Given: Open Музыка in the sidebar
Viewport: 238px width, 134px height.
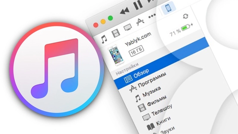Looking at the screenshot, I should click(x=152, y=92).
